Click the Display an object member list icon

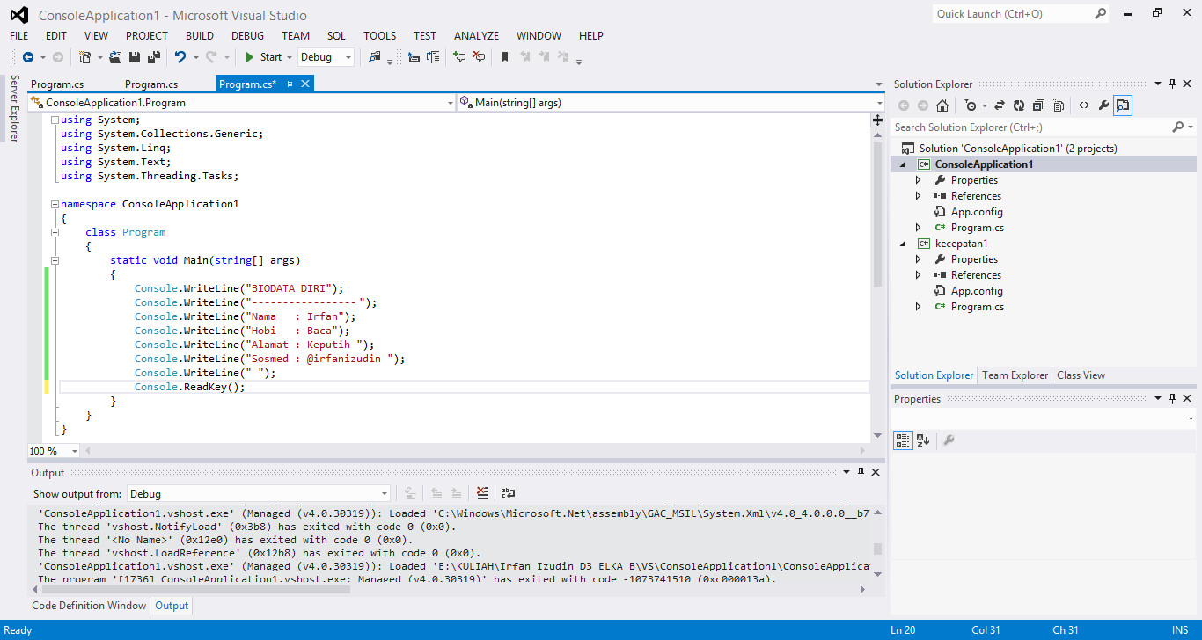pyautogui.click(x=414, y=57)
